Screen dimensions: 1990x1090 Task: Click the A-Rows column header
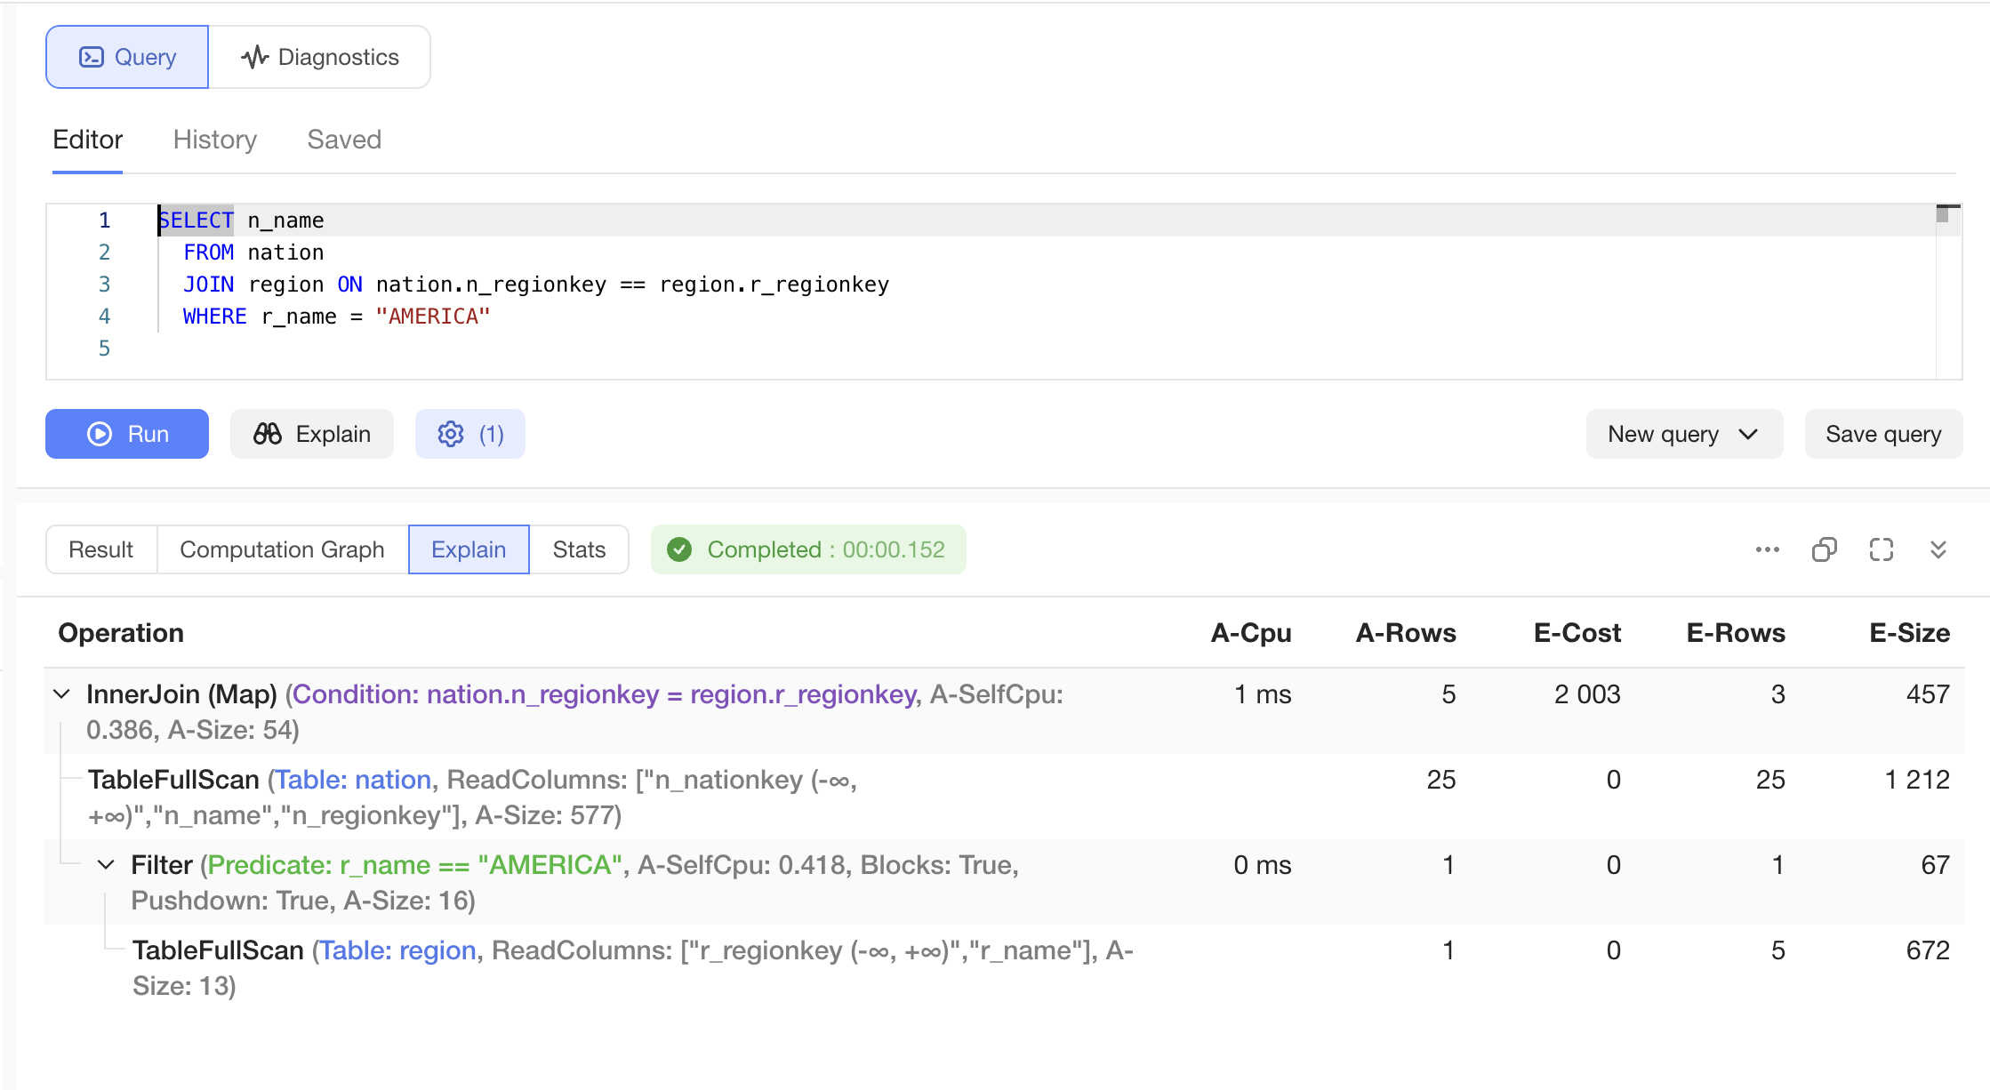pyautogui.click(x=1406, y=633)
